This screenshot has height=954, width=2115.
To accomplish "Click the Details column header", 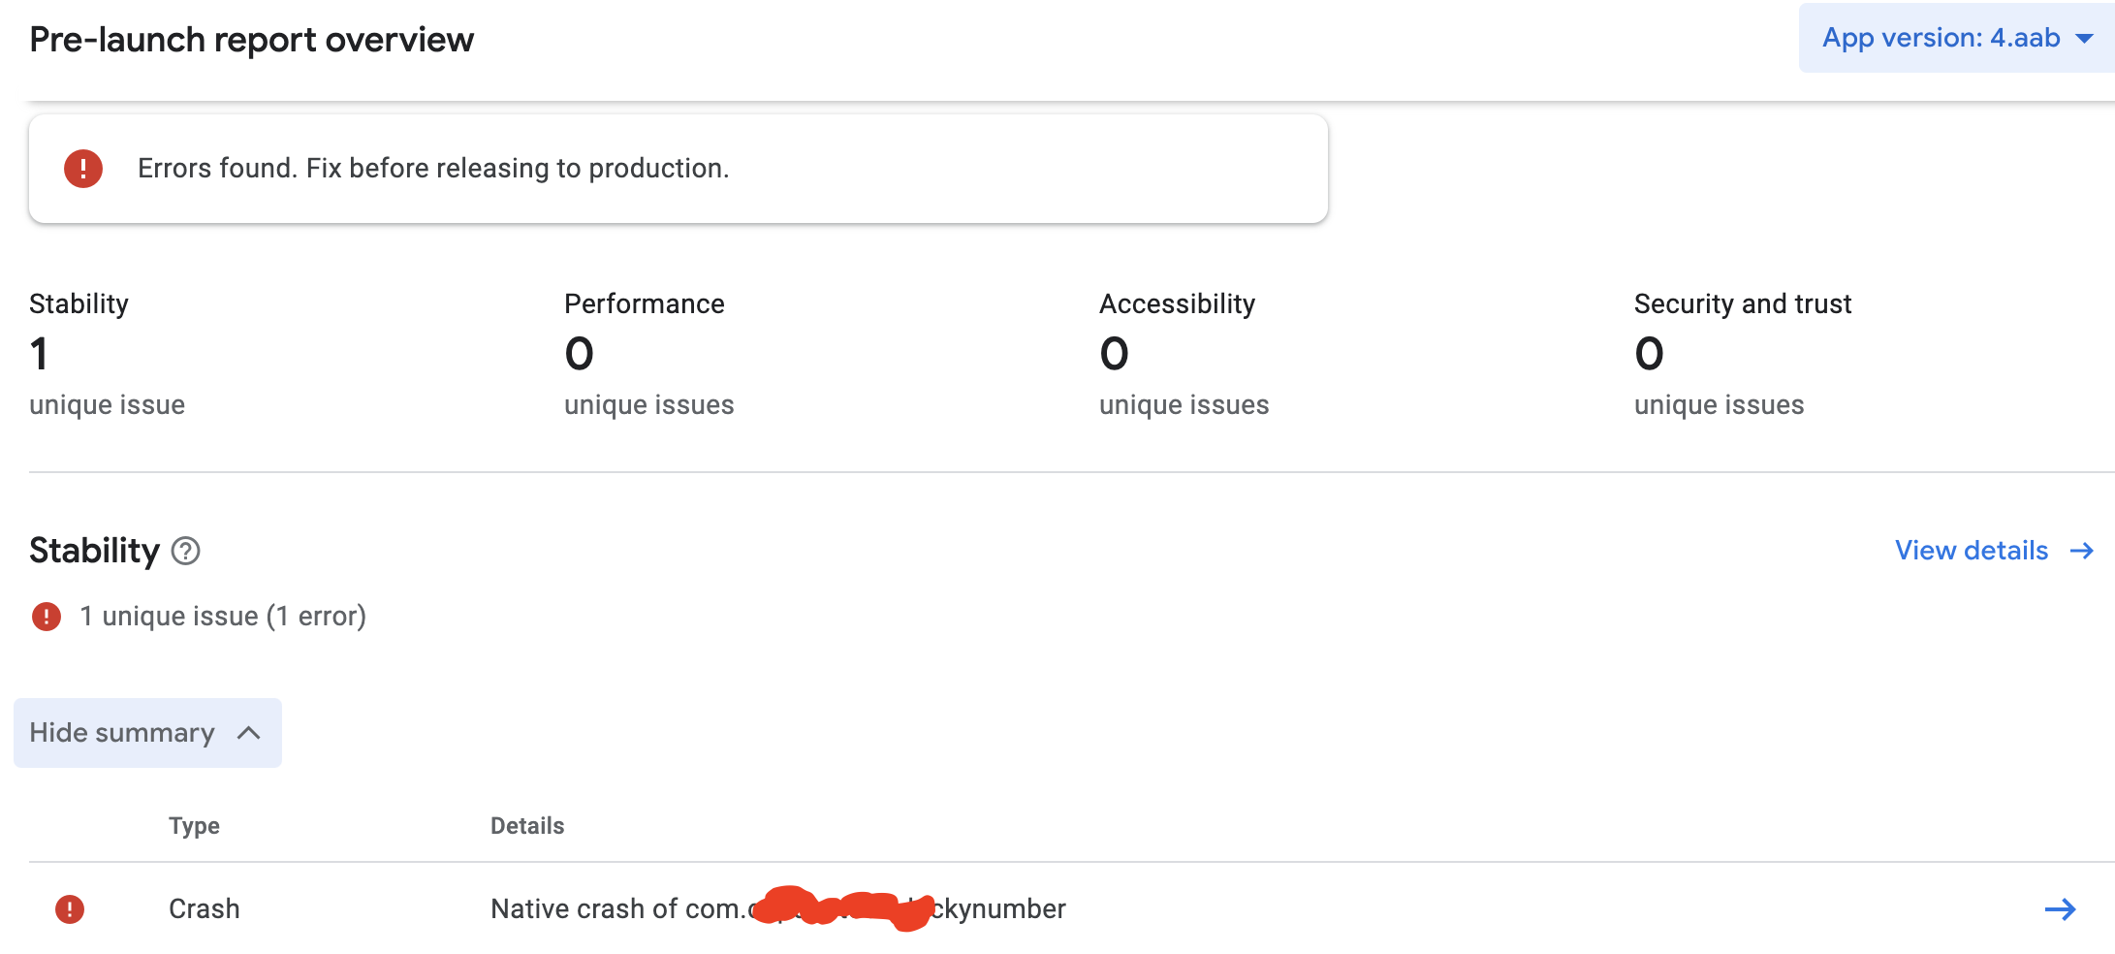I will coord(527,826).
